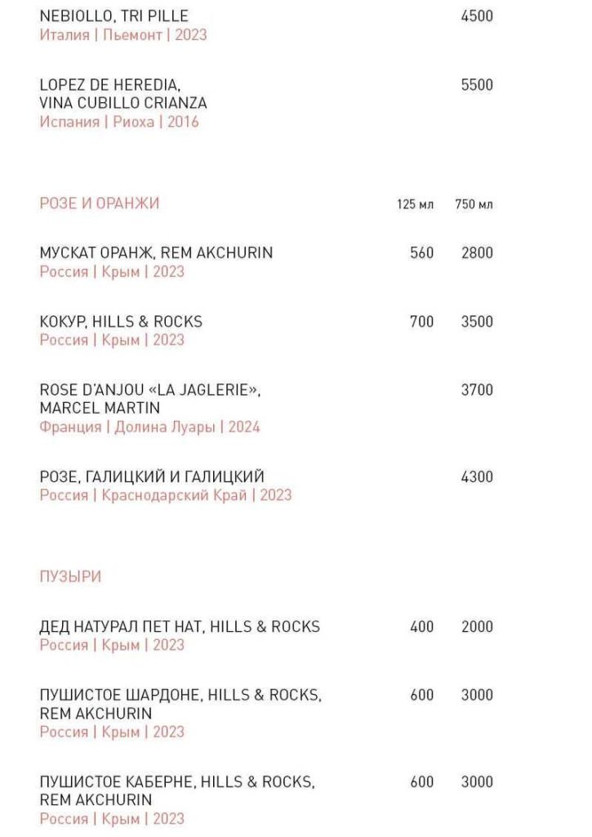The height and width of the screenshot is (837, 592).
Task: Click the 2800 bottle price
Action: (477, 253)
